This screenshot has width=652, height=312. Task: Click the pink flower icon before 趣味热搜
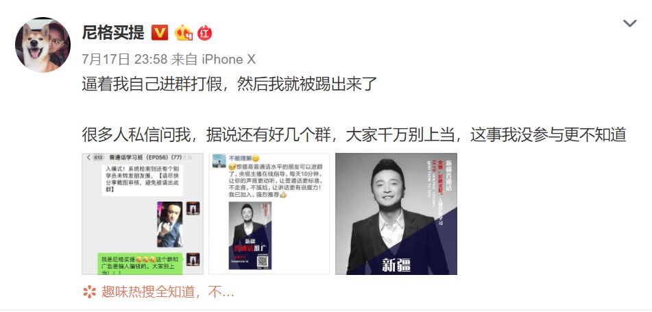(89, 292)
